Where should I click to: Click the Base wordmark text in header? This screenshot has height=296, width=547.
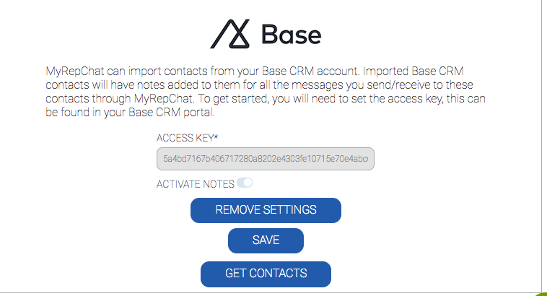click(291, 35)
